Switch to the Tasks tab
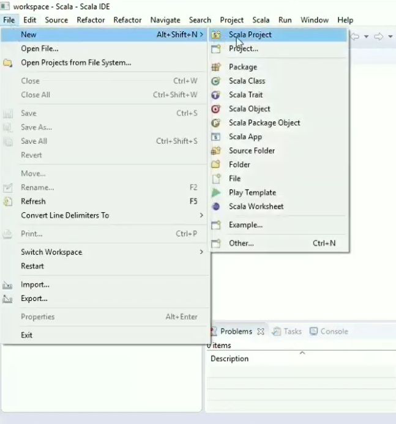Image resolution: width=396 pixels, height=424 pixels. coord(293,332)
